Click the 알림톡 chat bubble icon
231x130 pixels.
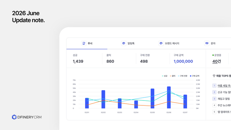pyautogui.click(x=124, y=43)
